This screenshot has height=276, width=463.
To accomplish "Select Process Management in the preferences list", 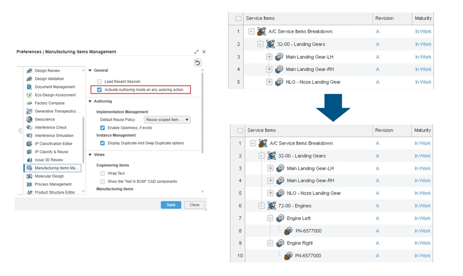I will coord(52,184).
